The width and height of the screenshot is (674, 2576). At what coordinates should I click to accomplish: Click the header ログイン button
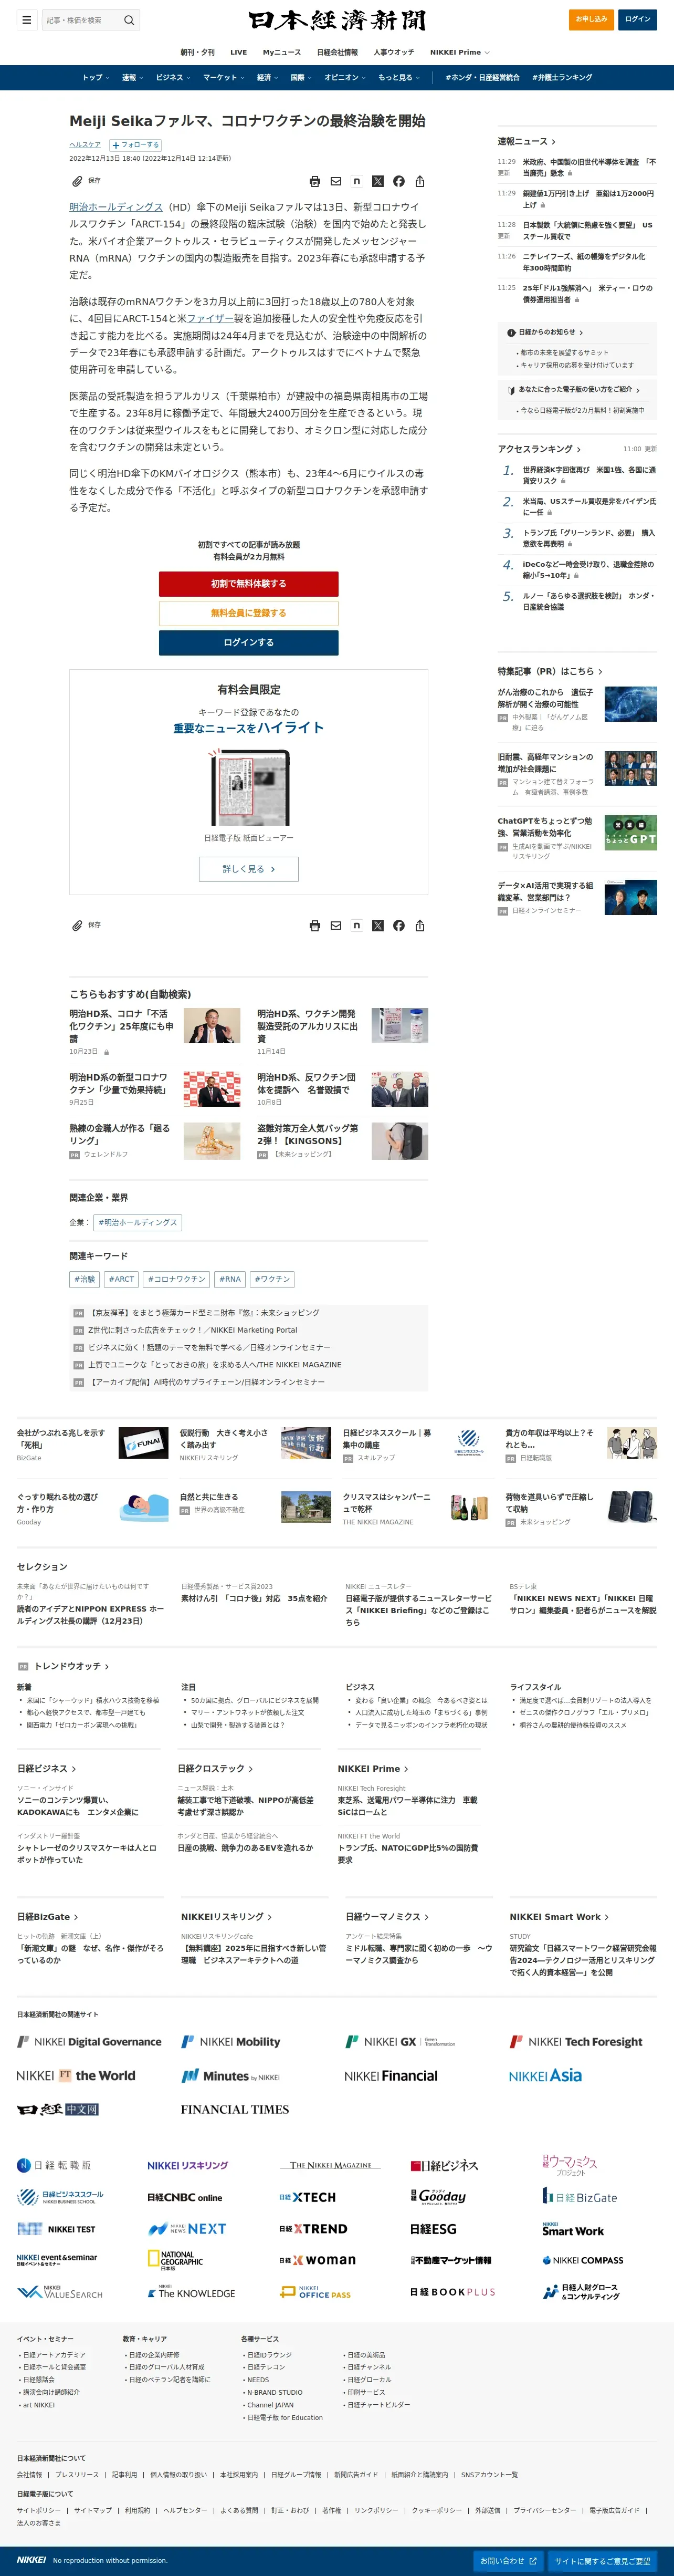coord(637,19)
